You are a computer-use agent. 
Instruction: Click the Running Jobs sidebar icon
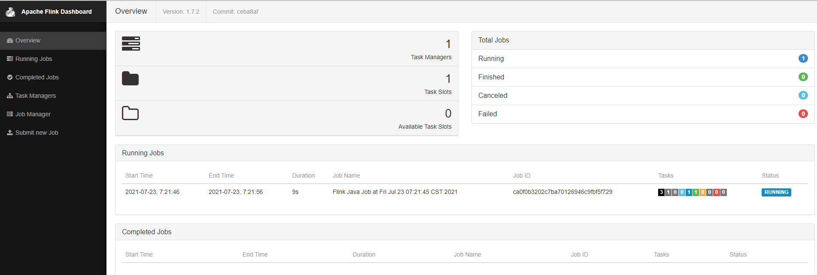(x=10, y=59)
